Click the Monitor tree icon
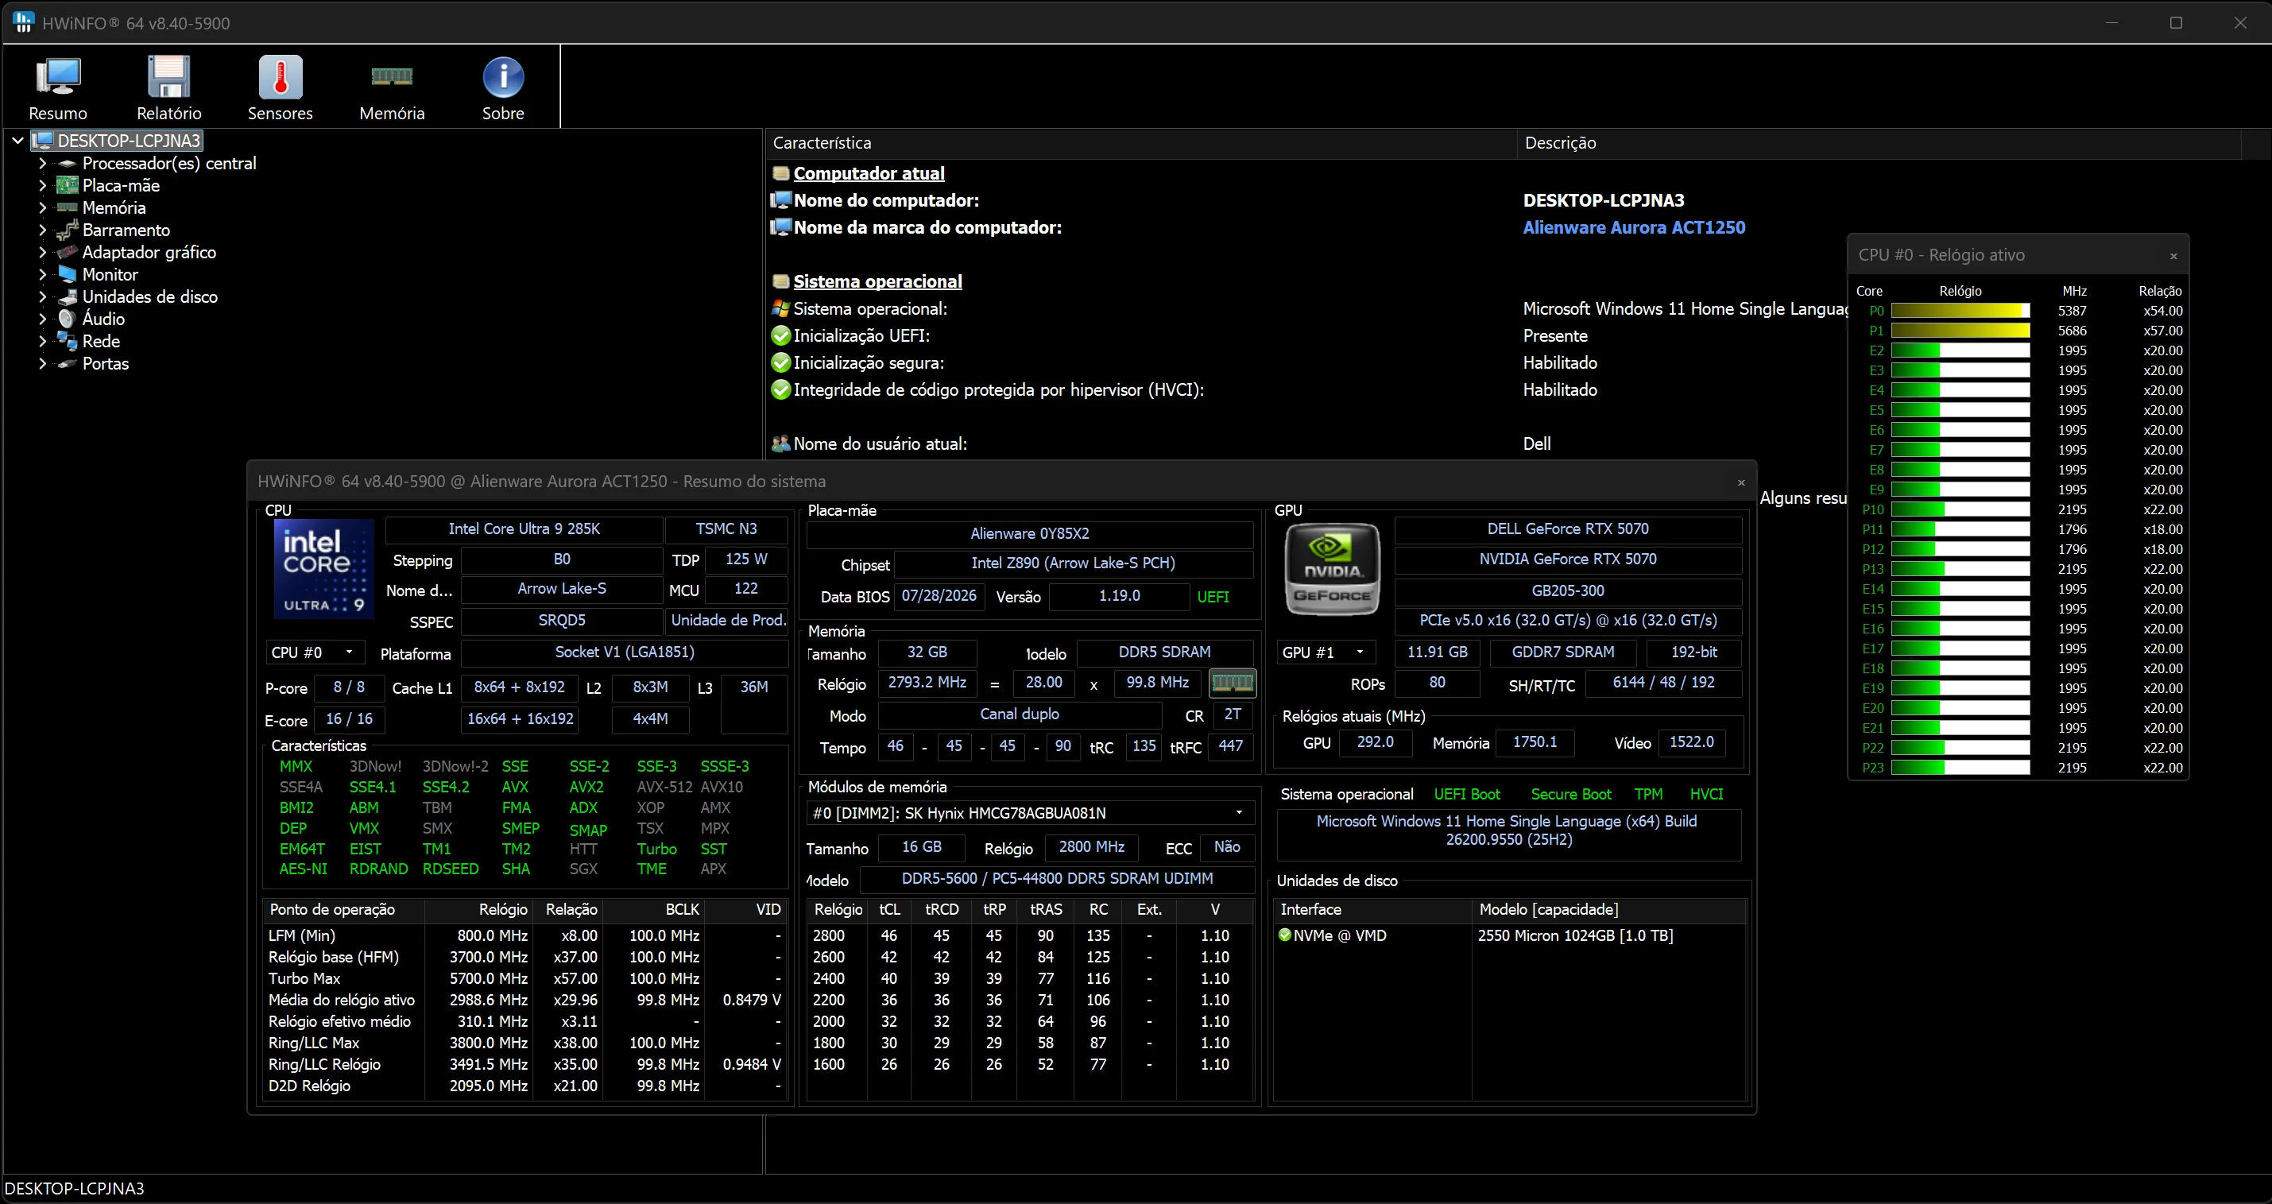Screen dimensions: 2272x1204 [x=67, y=274]
